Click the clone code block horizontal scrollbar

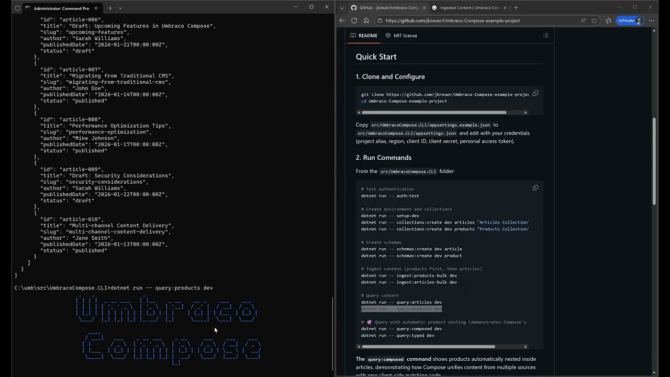[434, 113]
